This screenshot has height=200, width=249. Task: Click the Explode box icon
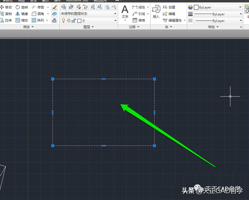click(x=54, y=14)
